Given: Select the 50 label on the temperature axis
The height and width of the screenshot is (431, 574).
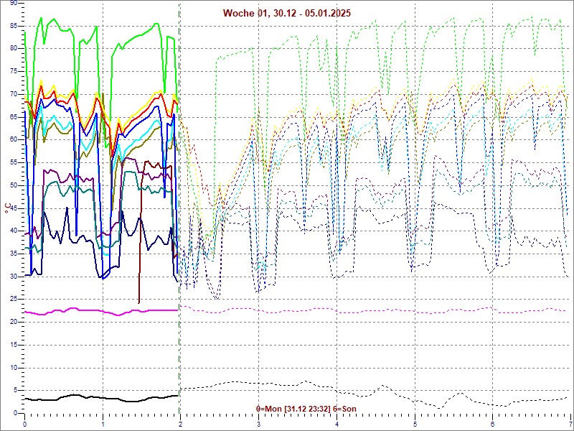Looking at the screenshot, I should (x=13, y=185).
